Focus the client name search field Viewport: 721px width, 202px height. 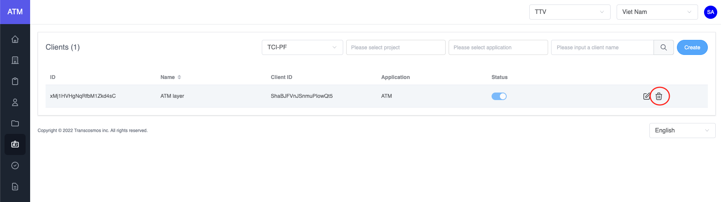pos(602,47)
